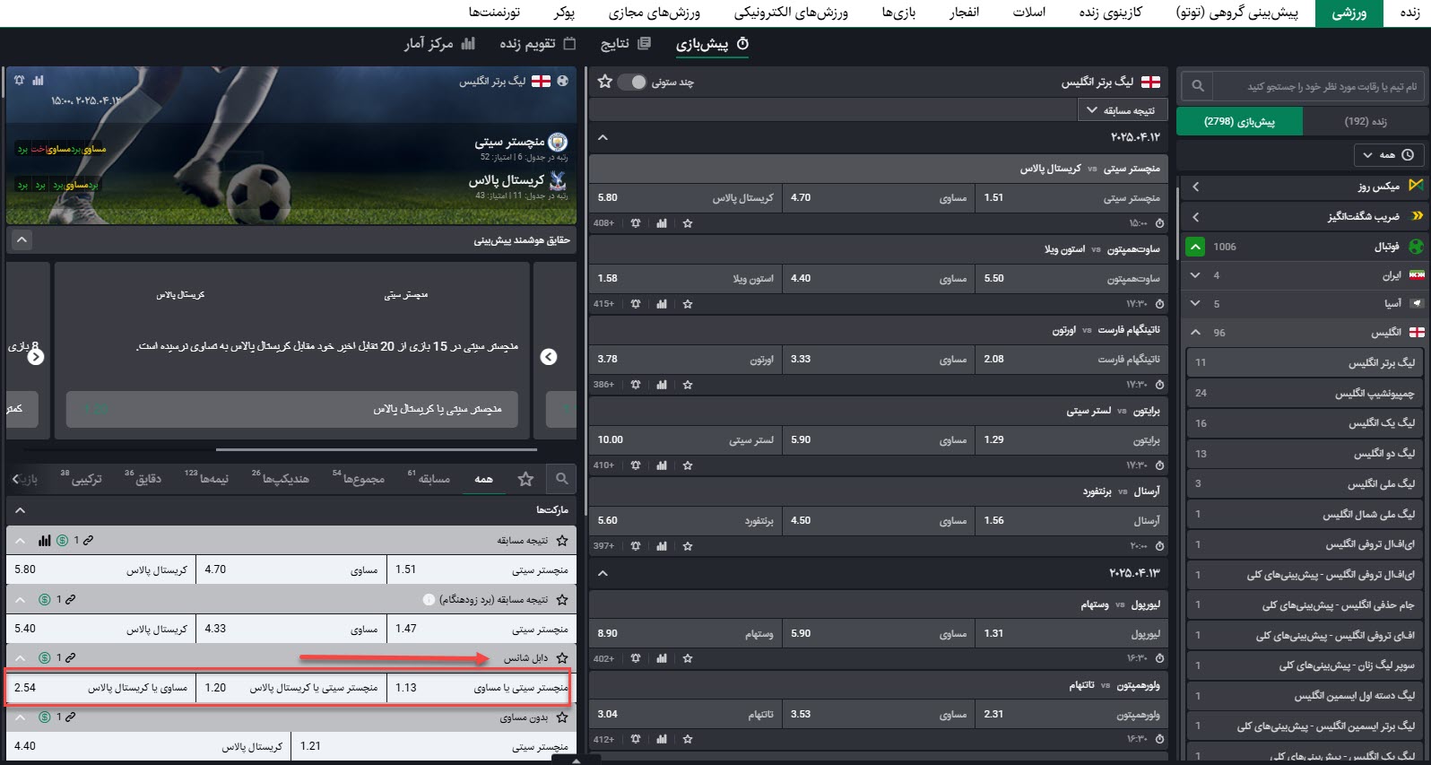The image size is (1431, 765).
Task: Add Manchester City vs Crystal Palace match to favorites
Action: click(x=688, y=223)
